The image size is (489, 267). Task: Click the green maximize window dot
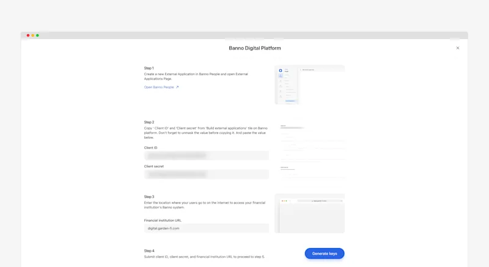(x=37, y=35)
